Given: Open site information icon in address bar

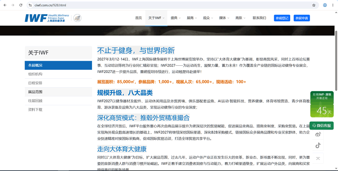Looking at the screenshot, I should (30, 5).
